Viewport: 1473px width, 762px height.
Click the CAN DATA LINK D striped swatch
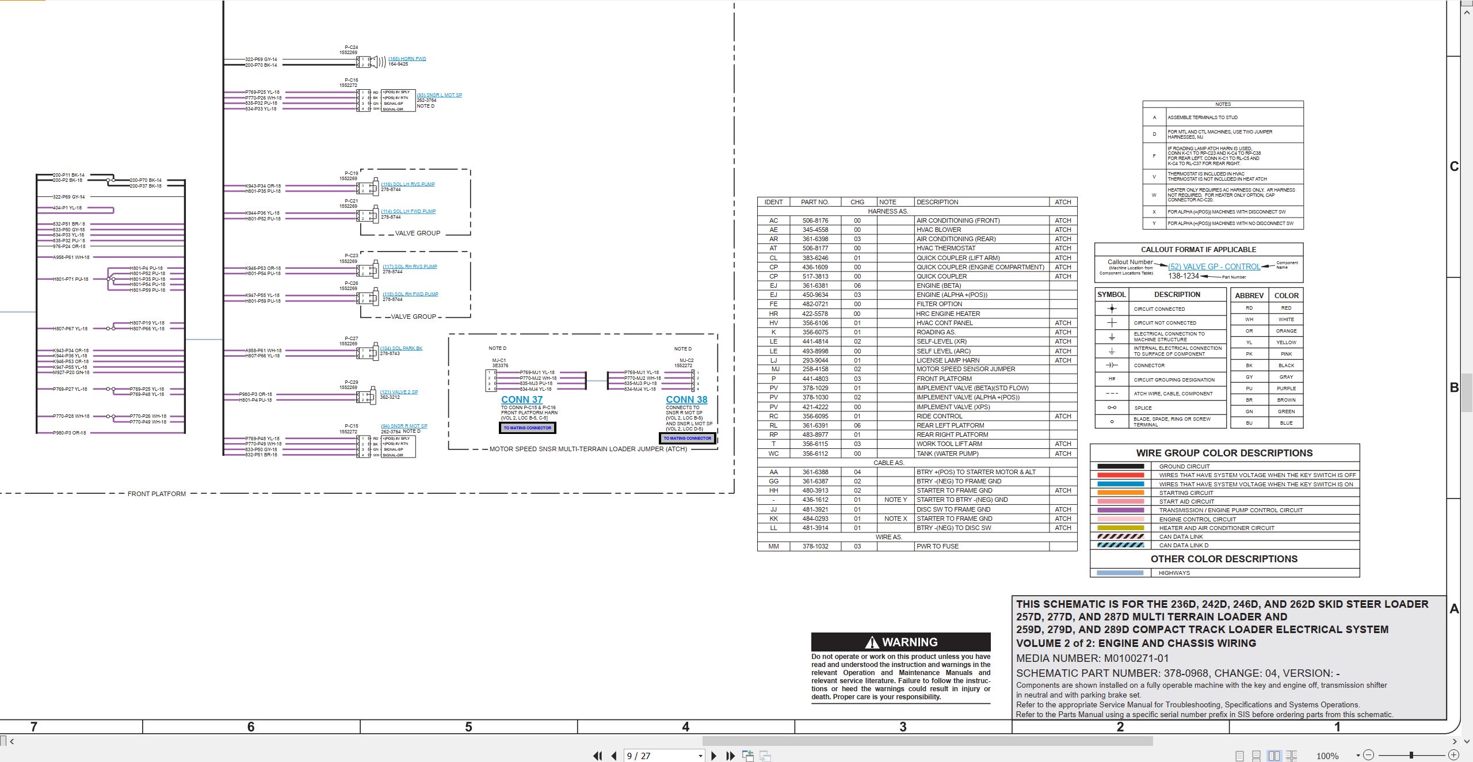pyautogui.click(x=1120, y=545)
